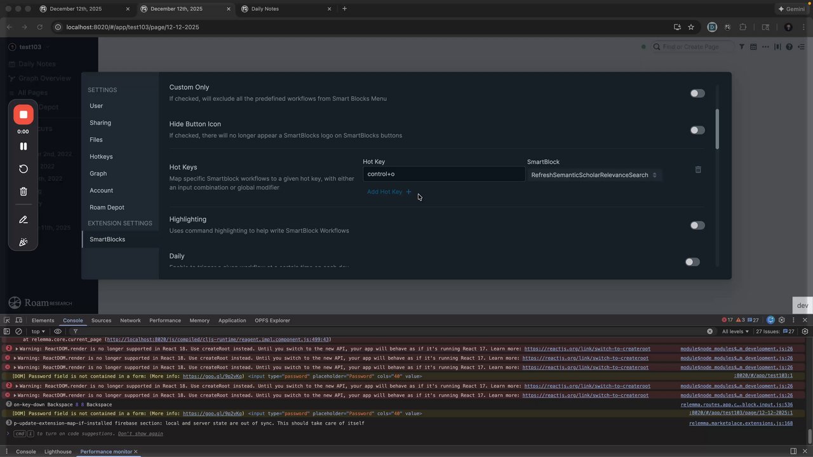Open the SmartBlock workflow dropdown

coord(595,175)
